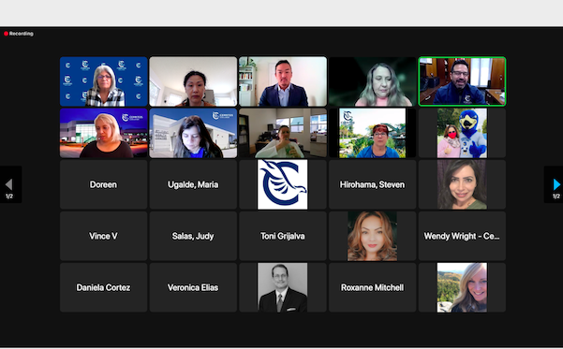Click profile photo of dark-haired woman in green top
Image resolution: width=563 pixels, height=349 pixels.
(462, 184)
